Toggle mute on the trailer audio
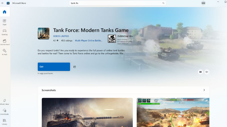Viewport: 227px width, 127px height. pyautogui.click(x=207, y=72)
